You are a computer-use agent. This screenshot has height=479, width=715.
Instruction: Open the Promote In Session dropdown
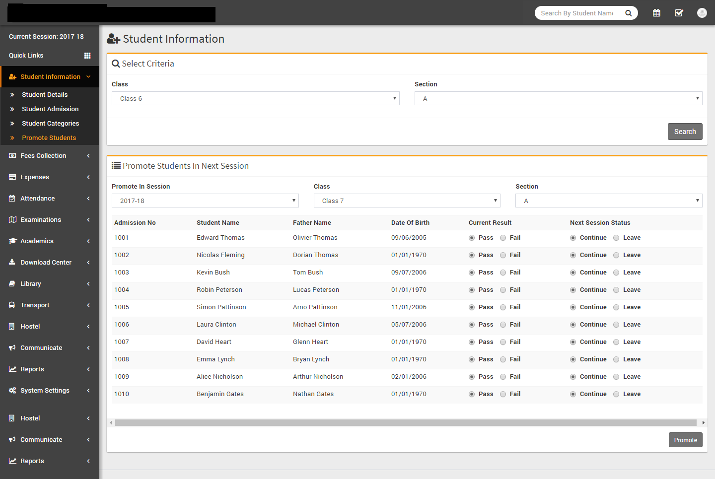pos(205,201)
